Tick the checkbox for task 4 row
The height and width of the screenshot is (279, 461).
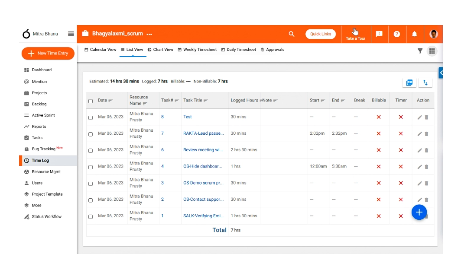[x=91, y=167]
